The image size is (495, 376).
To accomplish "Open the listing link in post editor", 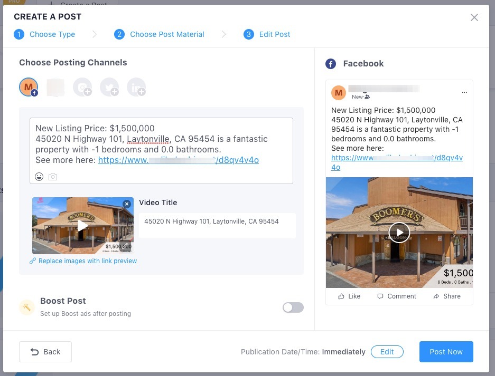I will pyautogui.click(x=179, y=160).
